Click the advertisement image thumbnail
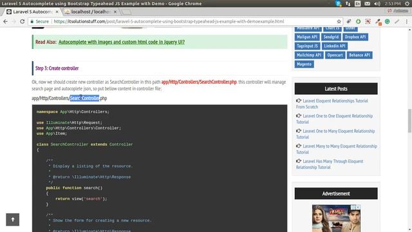 pyautogui.click(x=336, y=218)
